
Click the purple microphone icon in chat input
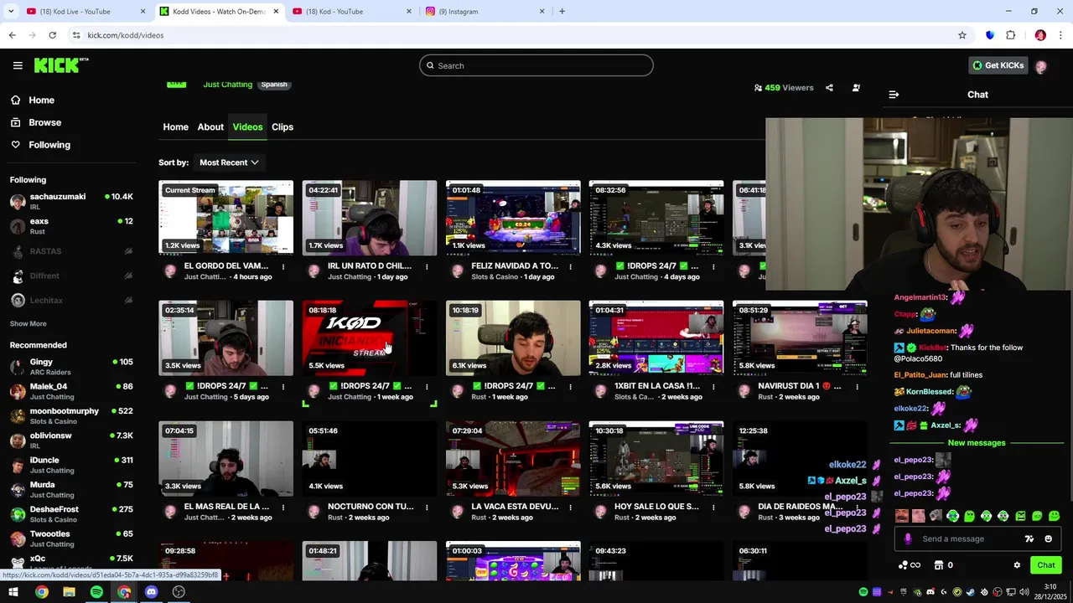click(x=907, y=539)
